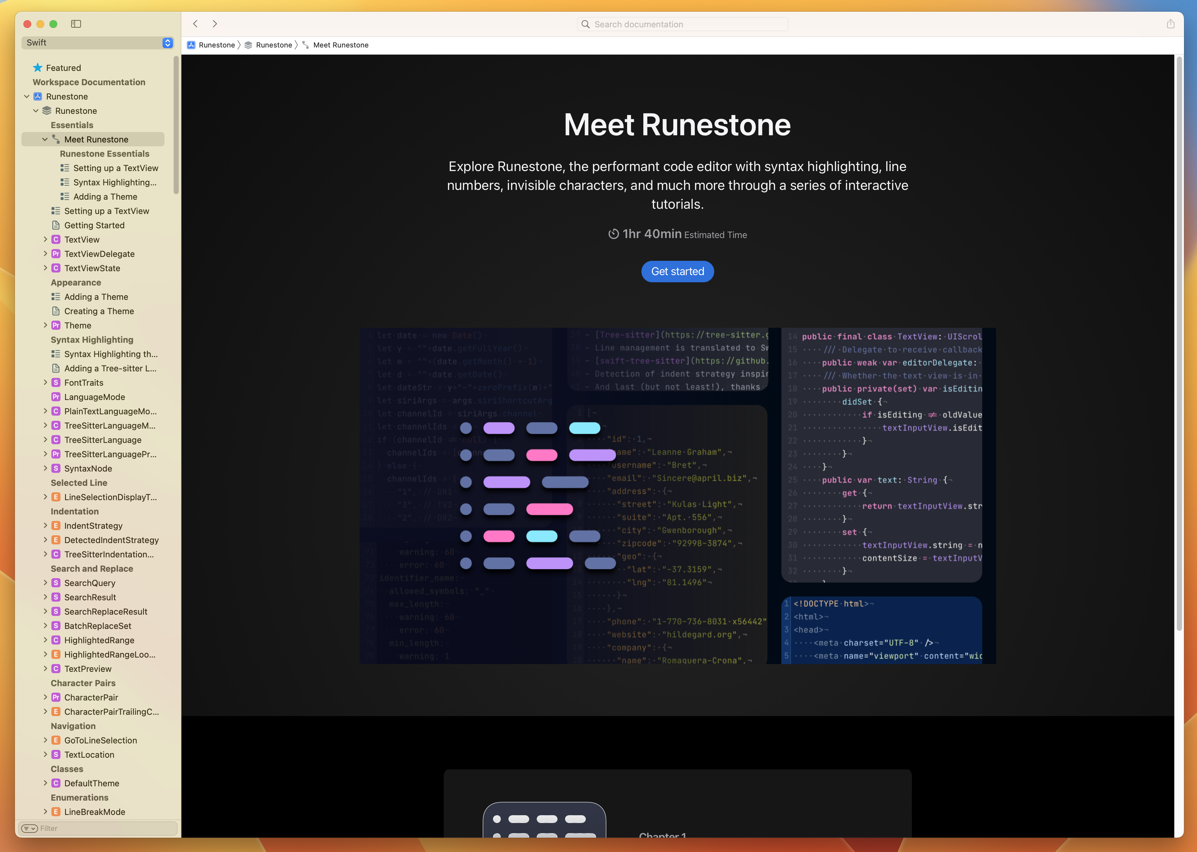Screen dimensions: 1197x852
Task: Click the back navigation arrow
Action: click(195, 24)
